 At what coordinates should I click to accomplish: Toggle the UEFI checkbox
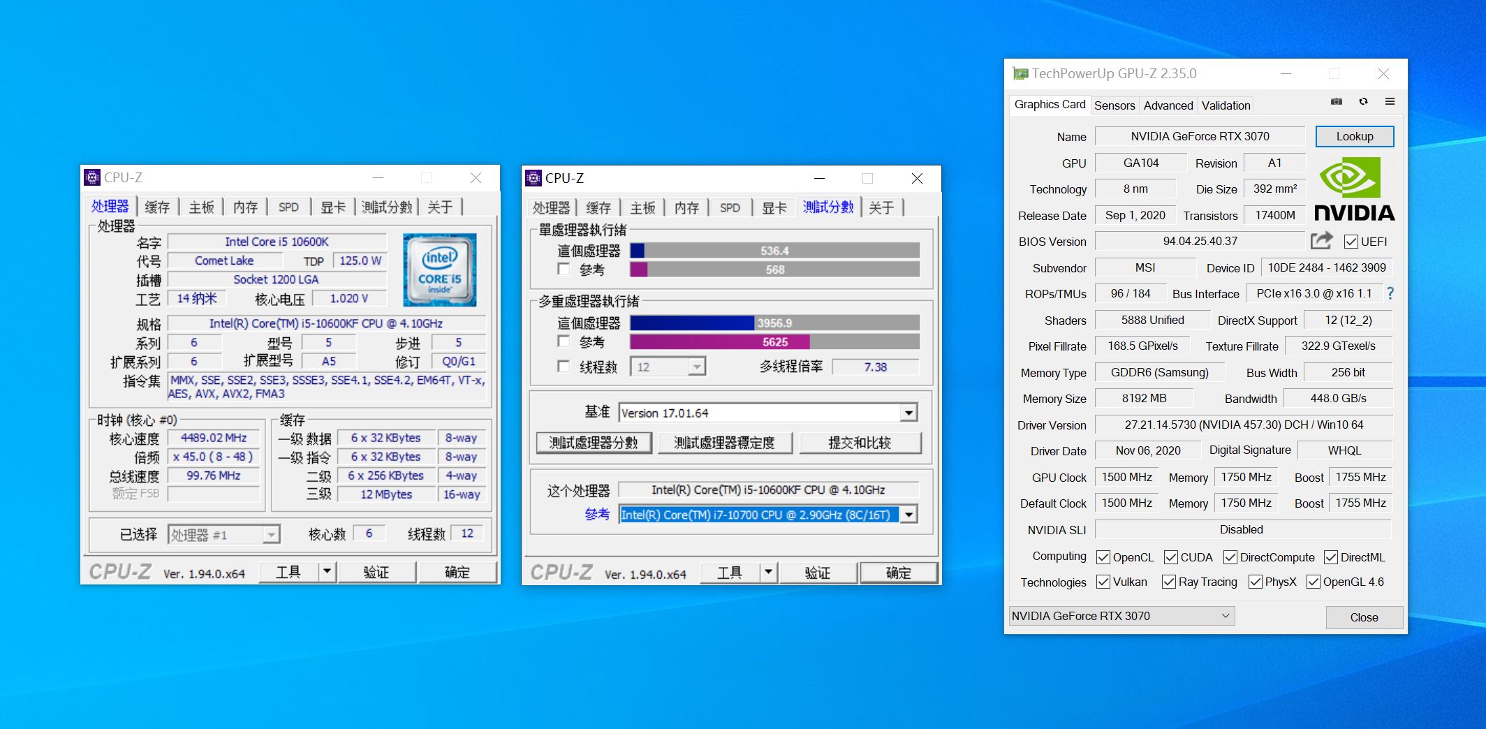coord(1351,242)
